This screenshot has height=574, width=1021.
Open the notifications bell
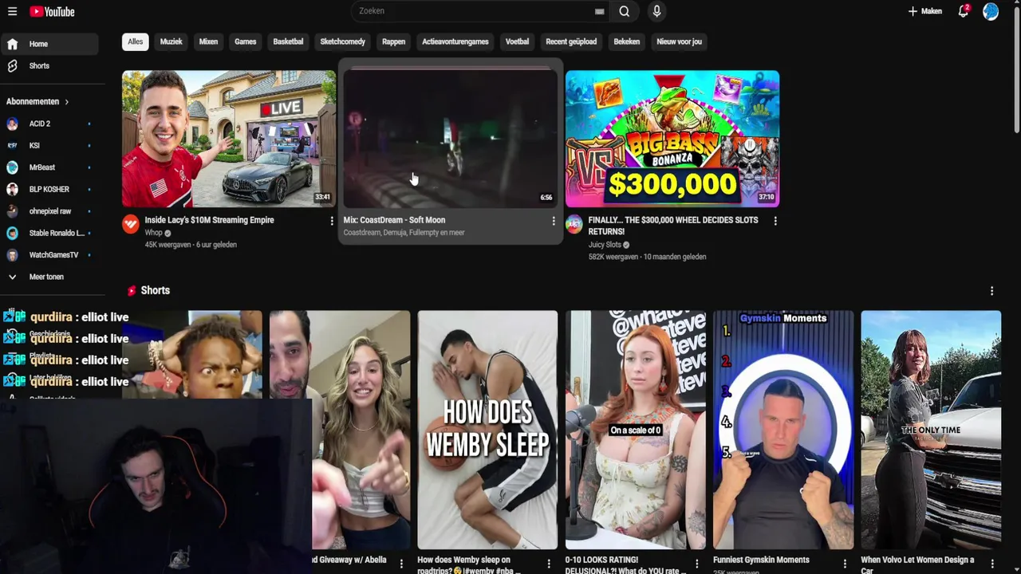[964, 11]
